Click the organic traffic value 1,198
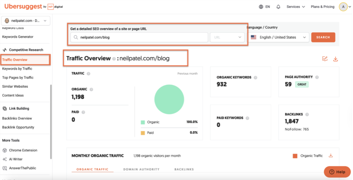Viewport: 353px width, 180px height. point(78,97)
